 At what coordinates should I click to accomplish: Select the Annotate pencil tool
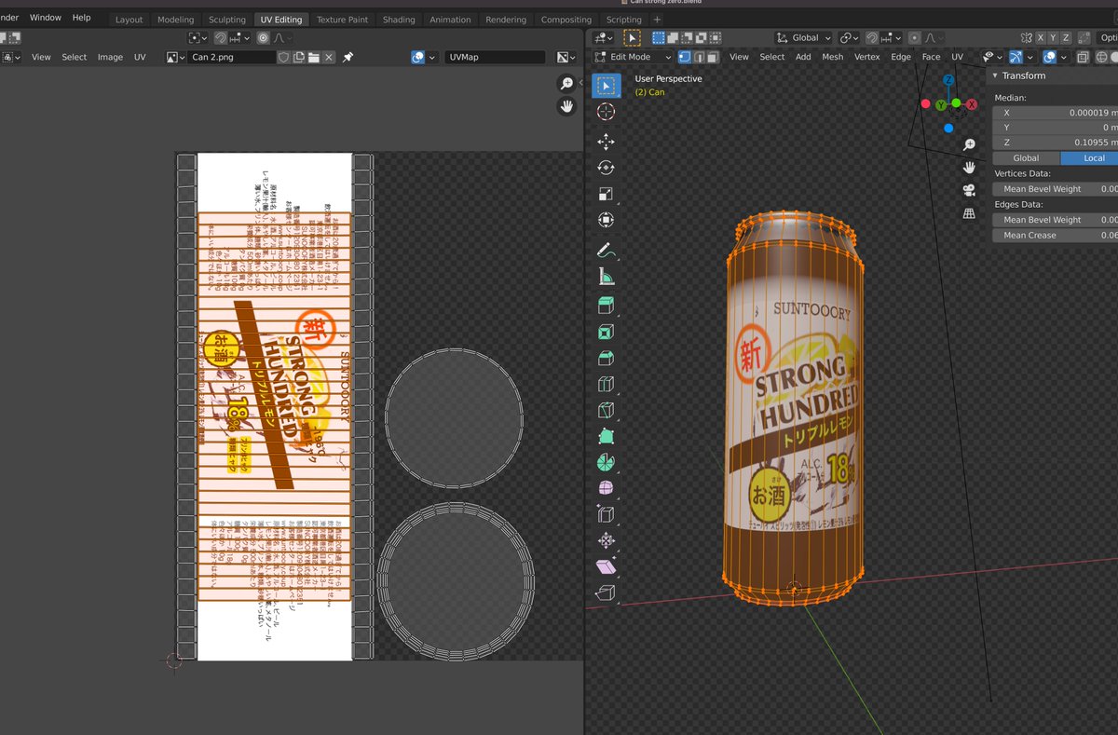click(606, 250)
